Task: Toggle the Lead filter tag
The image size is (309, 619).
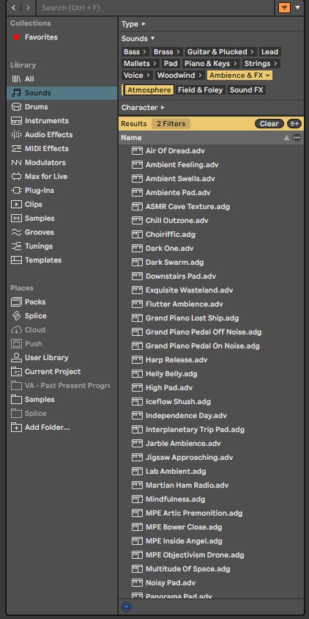Action: point(269,52)
